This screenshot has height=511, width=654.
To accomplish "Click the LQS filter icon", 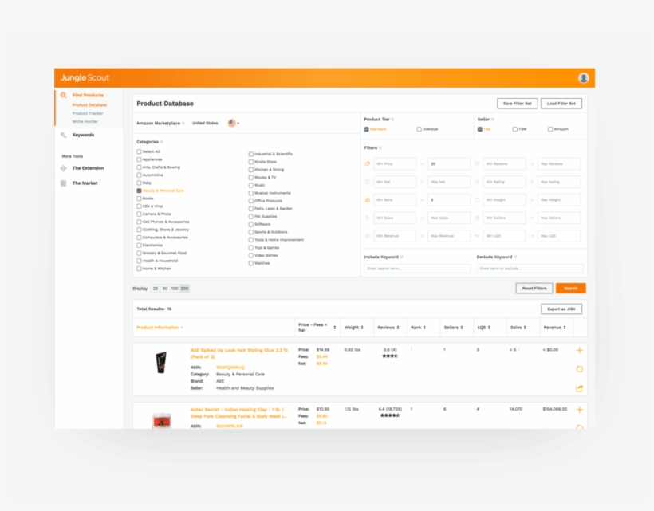I will pyautogui.click(x=477, y=236).
